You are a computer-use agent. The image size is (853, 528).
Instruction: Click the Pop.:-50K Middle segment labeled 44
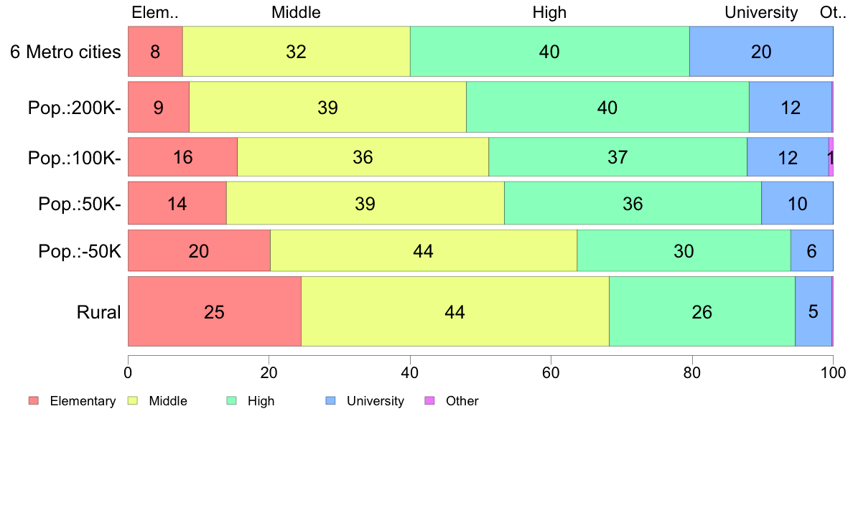(x=423, y=250)
